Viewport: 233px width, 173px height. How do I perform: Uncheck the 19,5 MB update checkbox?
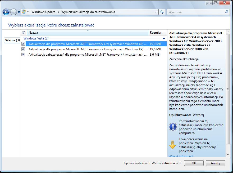(x=23, y=49)
